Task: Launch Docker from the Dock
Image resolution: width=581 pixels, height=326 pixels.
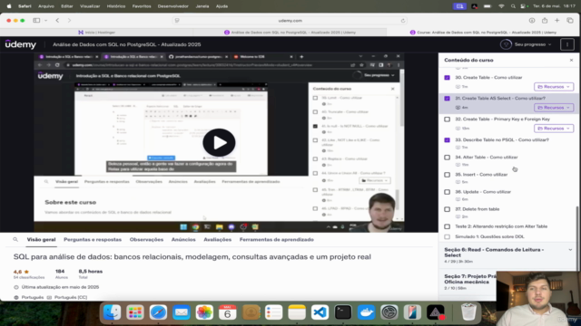Action: click(366, 312)
